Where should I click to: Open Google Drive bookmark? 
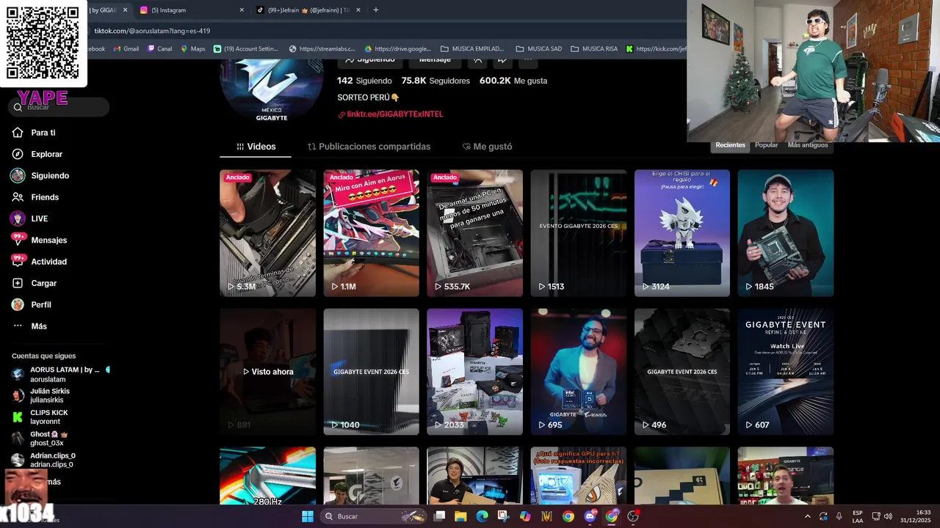click(397, 49)
